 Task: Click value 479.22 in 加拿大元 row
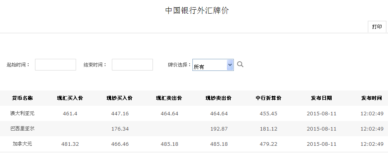[268, 144]
